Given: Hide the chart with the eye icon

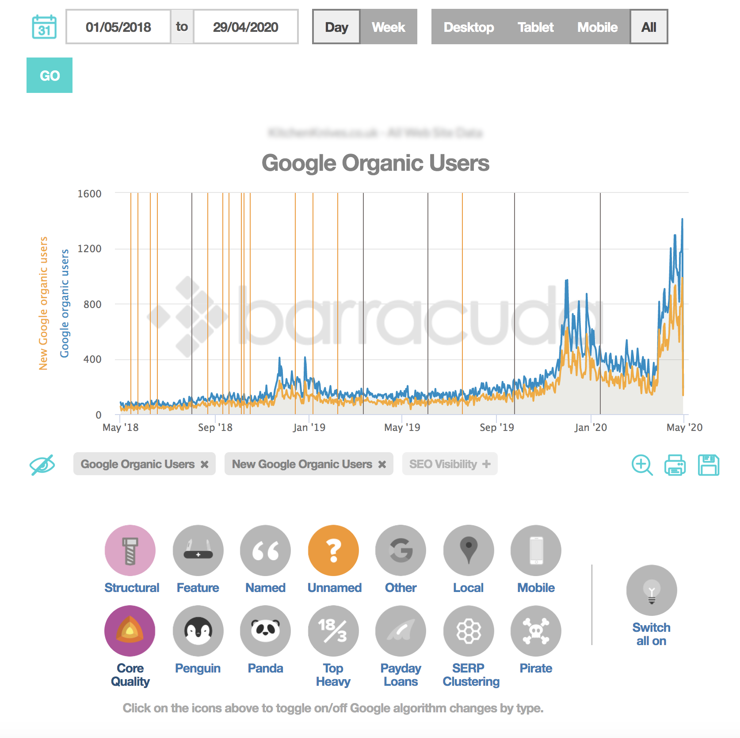Looking at the screenshot, I should pos(42,464).
